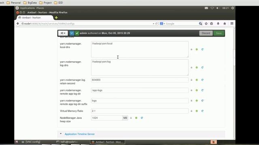Click the search magnifier icon in Google box
The width and height of the screenshot is (259, 145).
coord(200,24)
